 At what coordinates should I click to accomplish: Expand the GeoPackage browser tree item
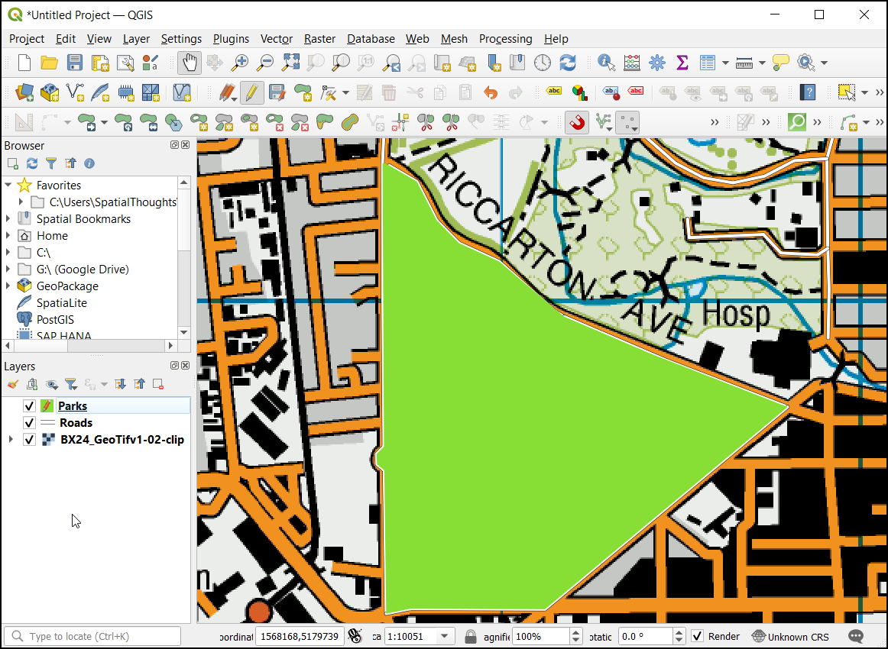pyautogui.click(x=8, y=286)
